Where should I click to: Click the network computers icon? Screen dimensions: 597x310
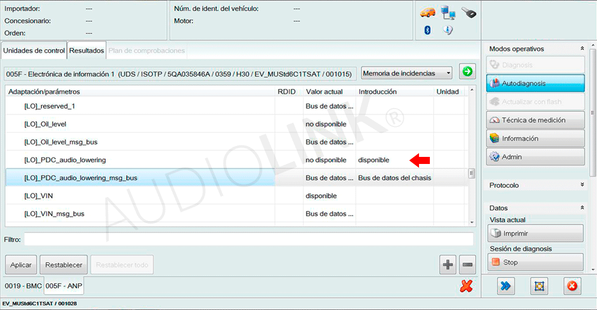pos(448,12)
